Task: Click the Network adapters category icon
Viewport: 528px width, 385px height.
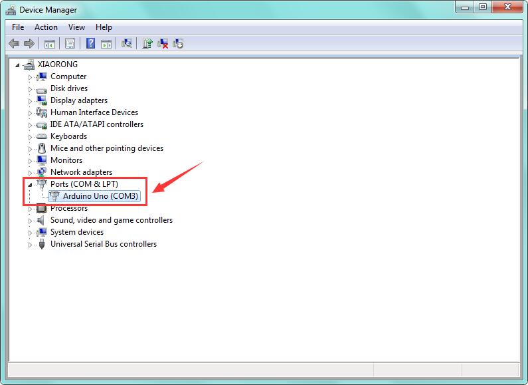Action: point(42,172)
